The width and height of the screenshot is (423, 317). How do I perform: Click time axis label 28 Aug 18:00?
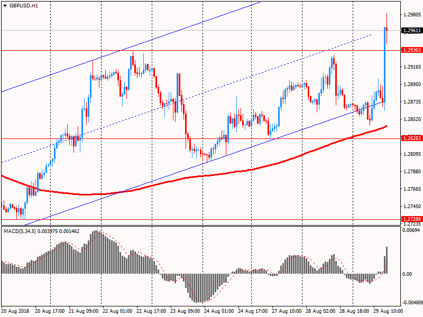[x=354, y=311]
